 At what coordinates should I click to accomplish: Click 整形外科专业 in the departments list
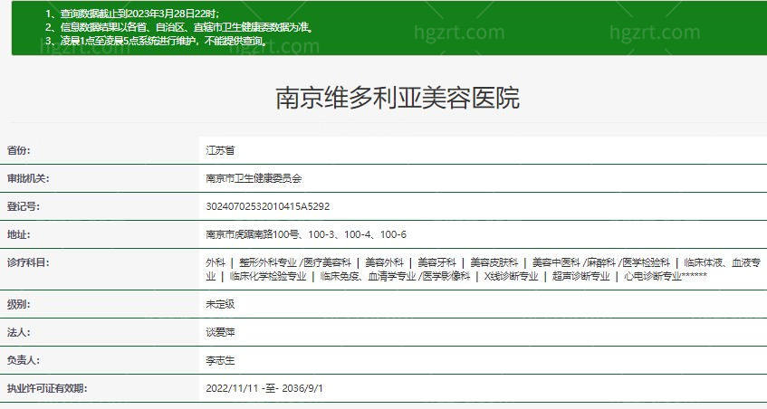pos(267,262)
